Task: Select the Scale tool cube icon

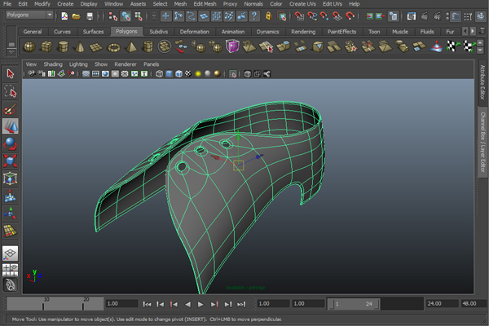Action: tap(11, 161)
